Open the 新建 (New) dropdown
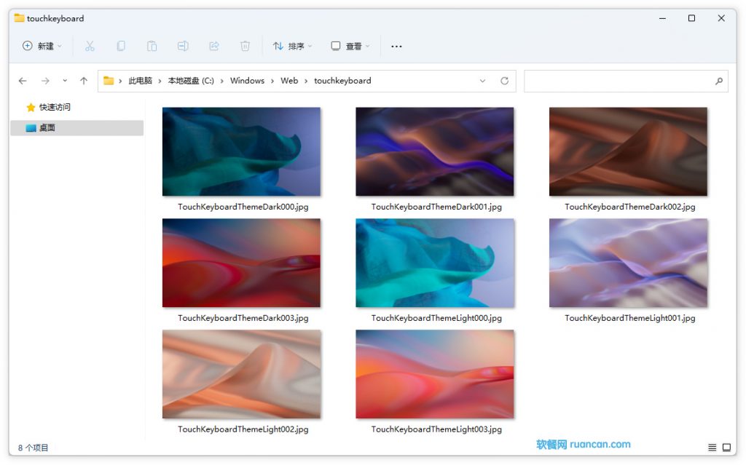The image size is (746, 465). tap(42, 46)
